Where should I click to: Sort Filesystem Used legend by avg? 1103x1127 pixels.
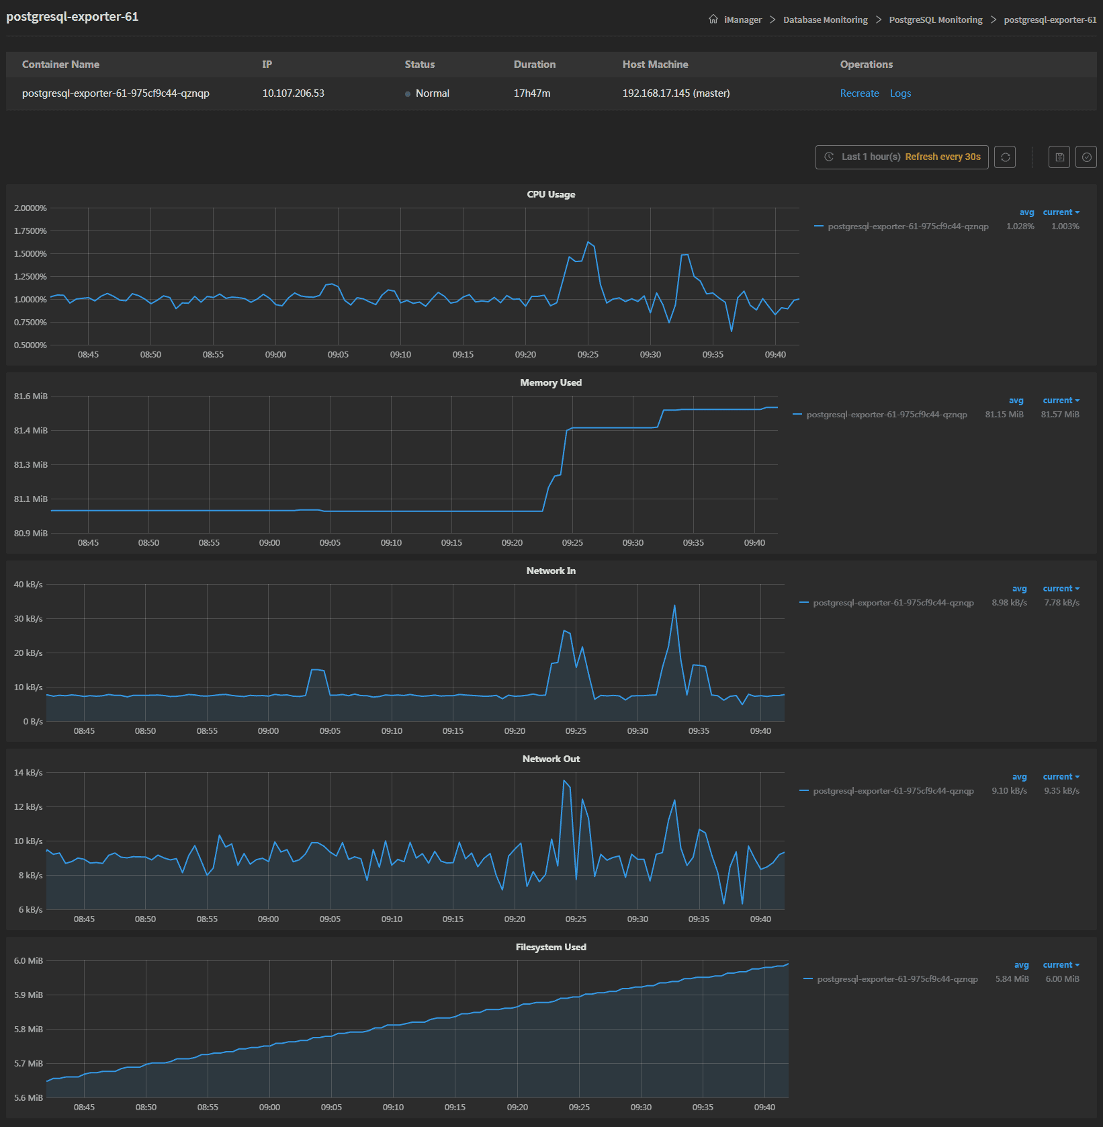tap(1021, 965)
